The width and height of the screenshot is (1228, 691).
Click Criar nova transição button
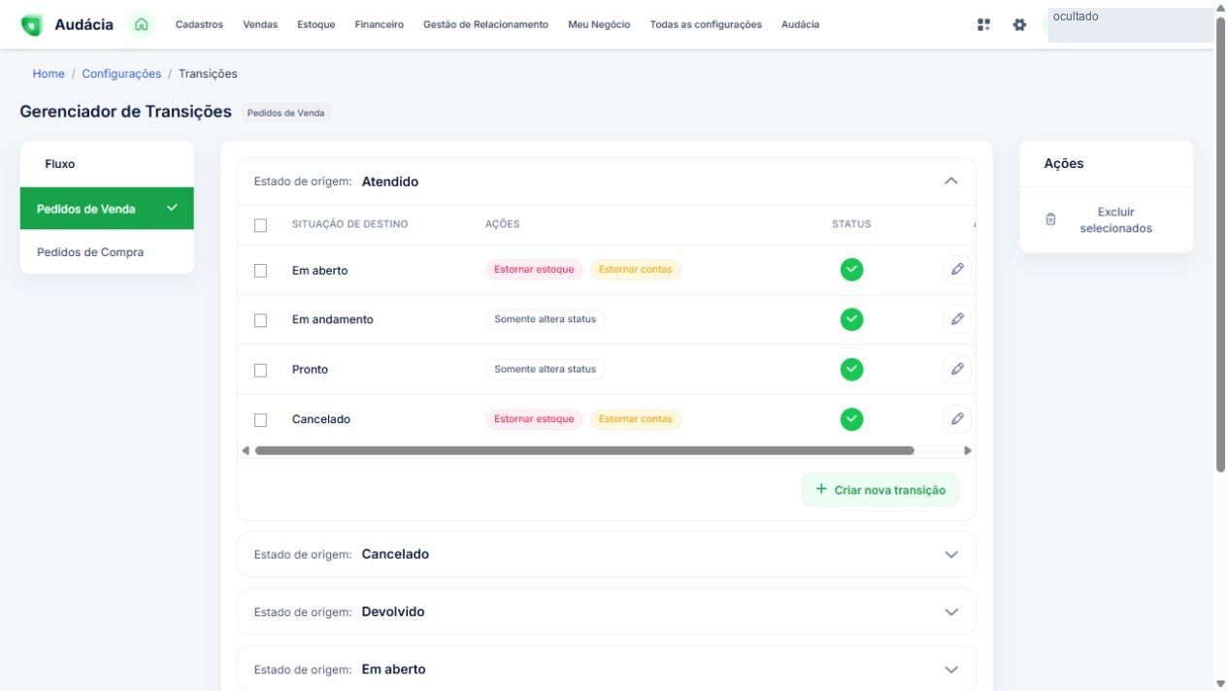tap(880, 490)
